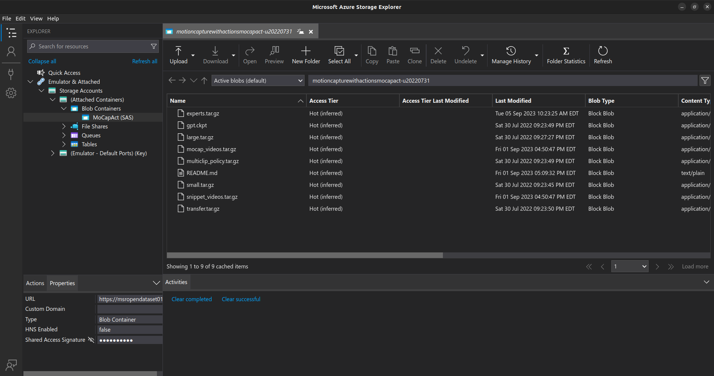Open the Undelete dropdown arrow
714x376 pixels.
tap(482, 55)
